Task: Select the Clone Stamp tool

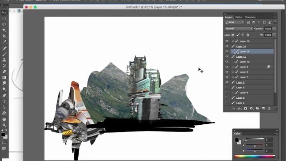Action: point(4,59)
